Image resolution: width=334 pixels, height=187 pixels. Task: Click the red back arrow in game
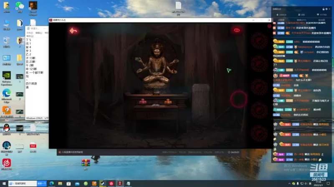[x=73, y=31]
